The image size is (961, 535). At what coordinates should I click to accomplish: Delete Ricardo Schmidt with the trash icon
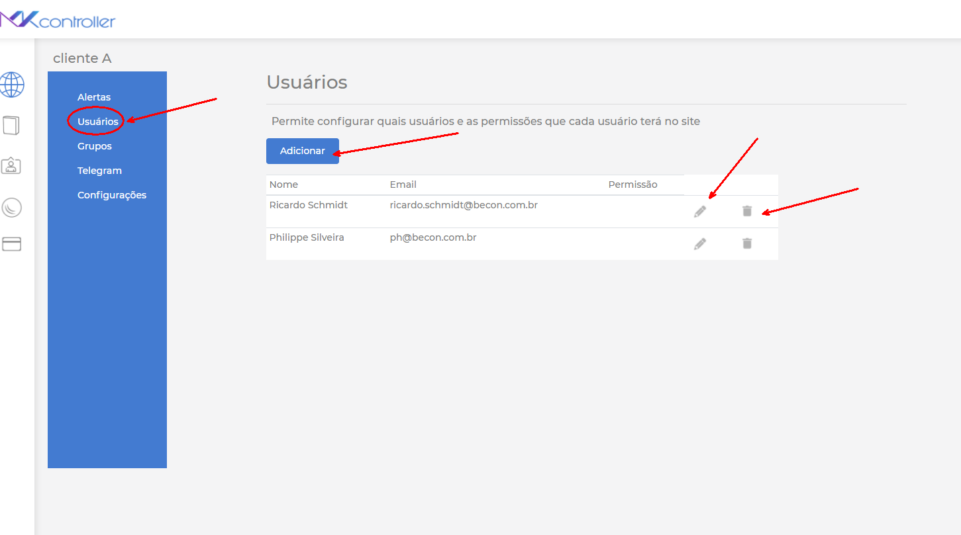point(747,210)
